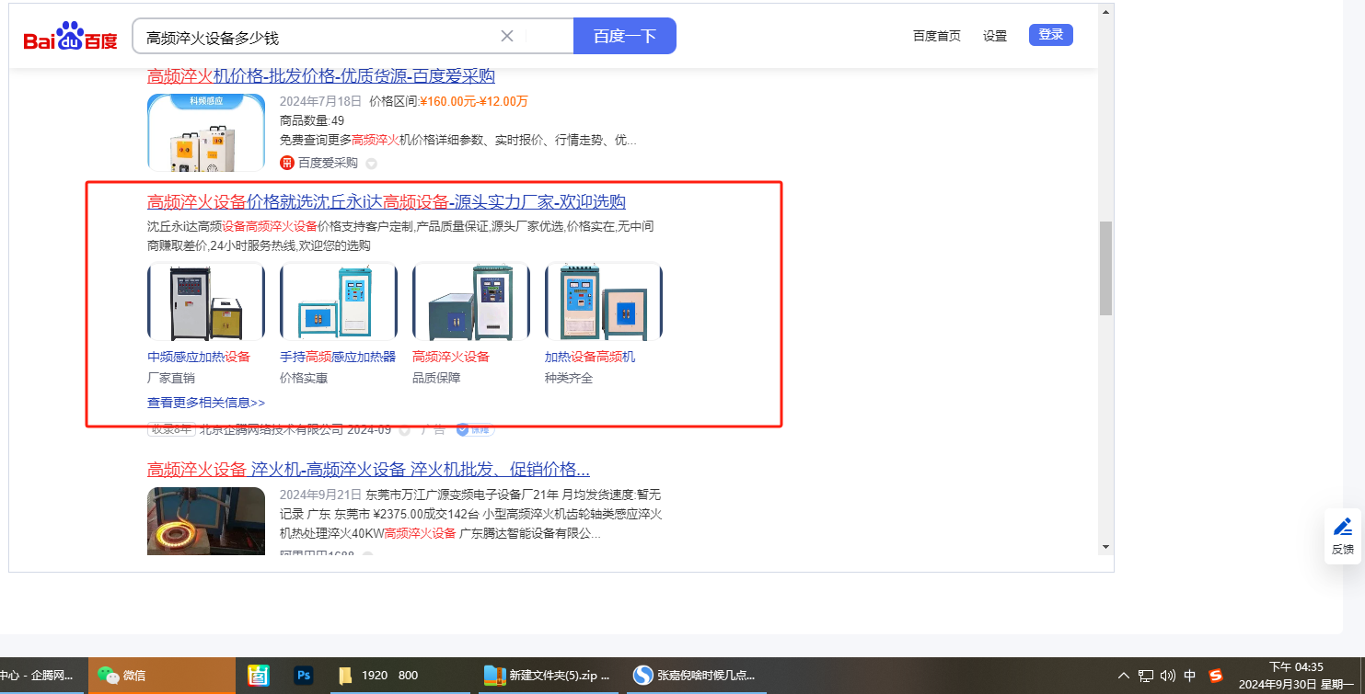1365x694 pixels.
Task: Click the date 2024年9月21日
Action: pyautogui.click(x=321, y=495)
